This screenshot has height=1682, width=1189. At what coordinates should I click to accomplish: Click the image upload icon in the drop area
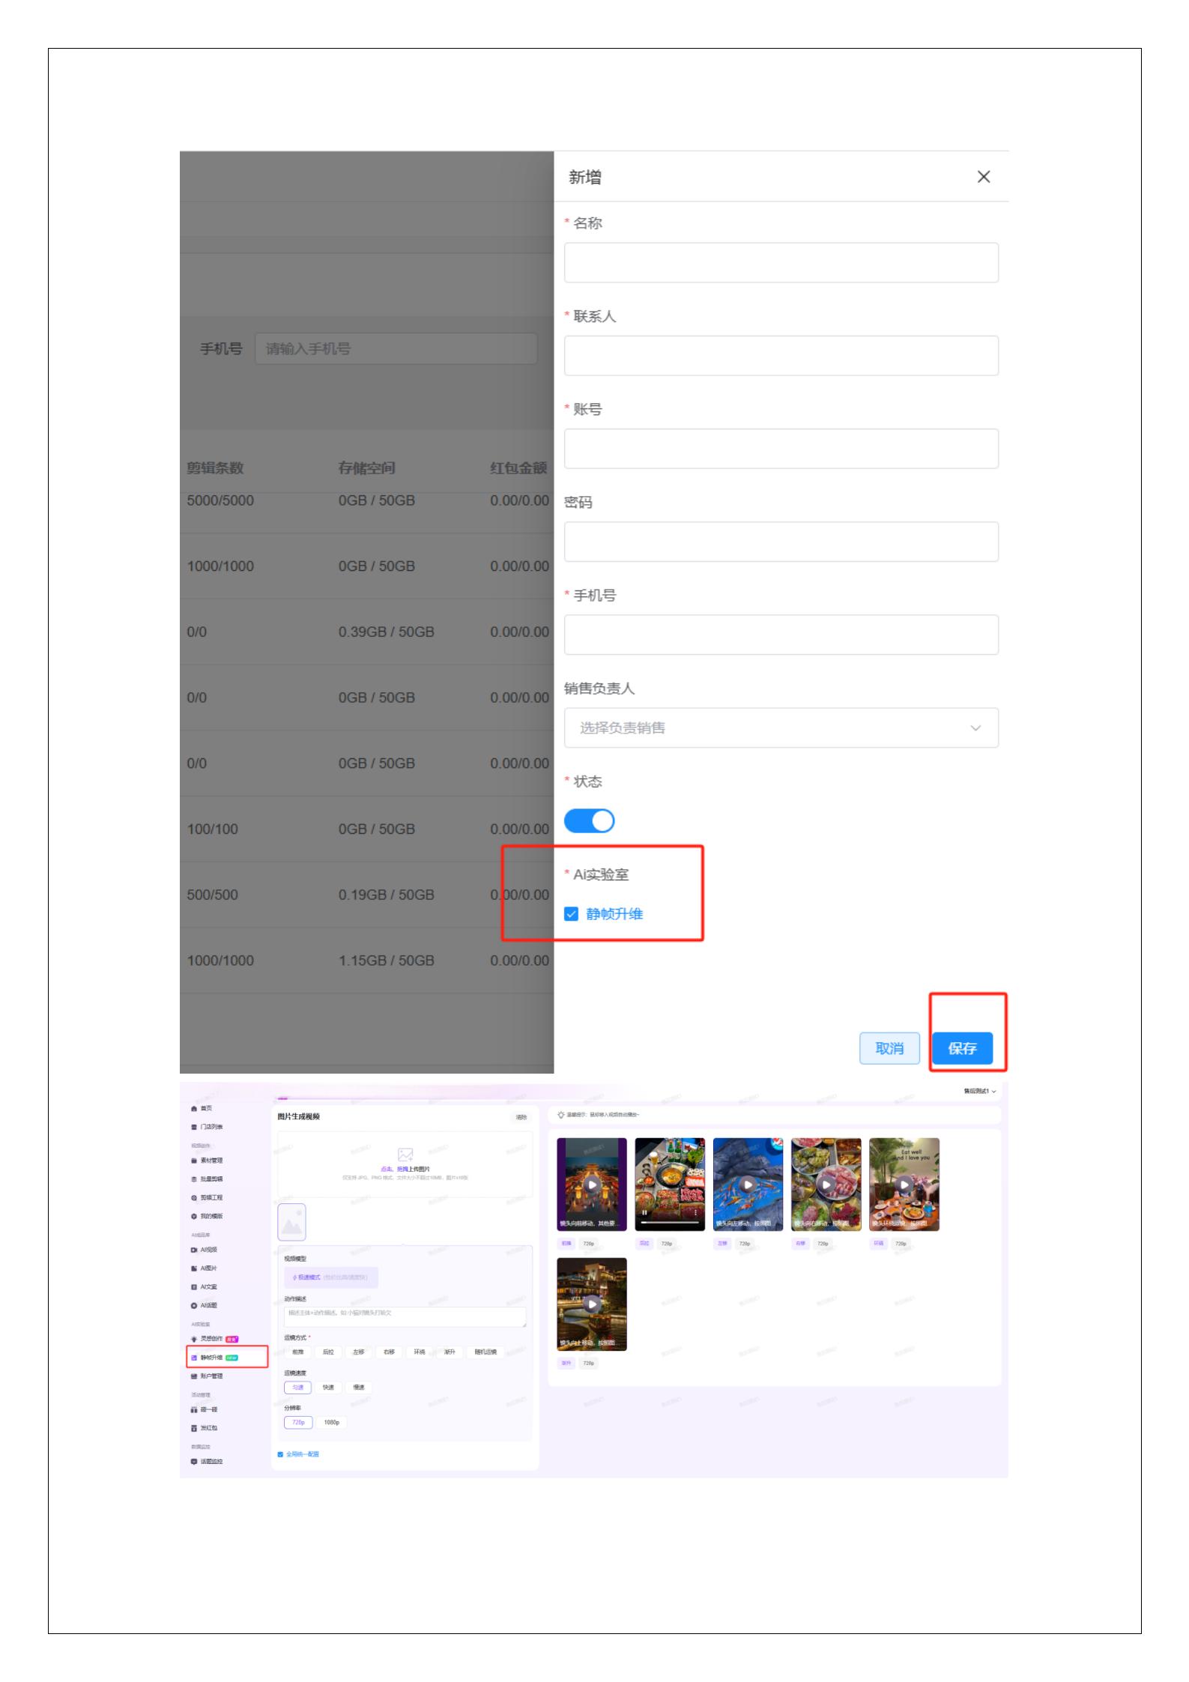pos(405,1155)
